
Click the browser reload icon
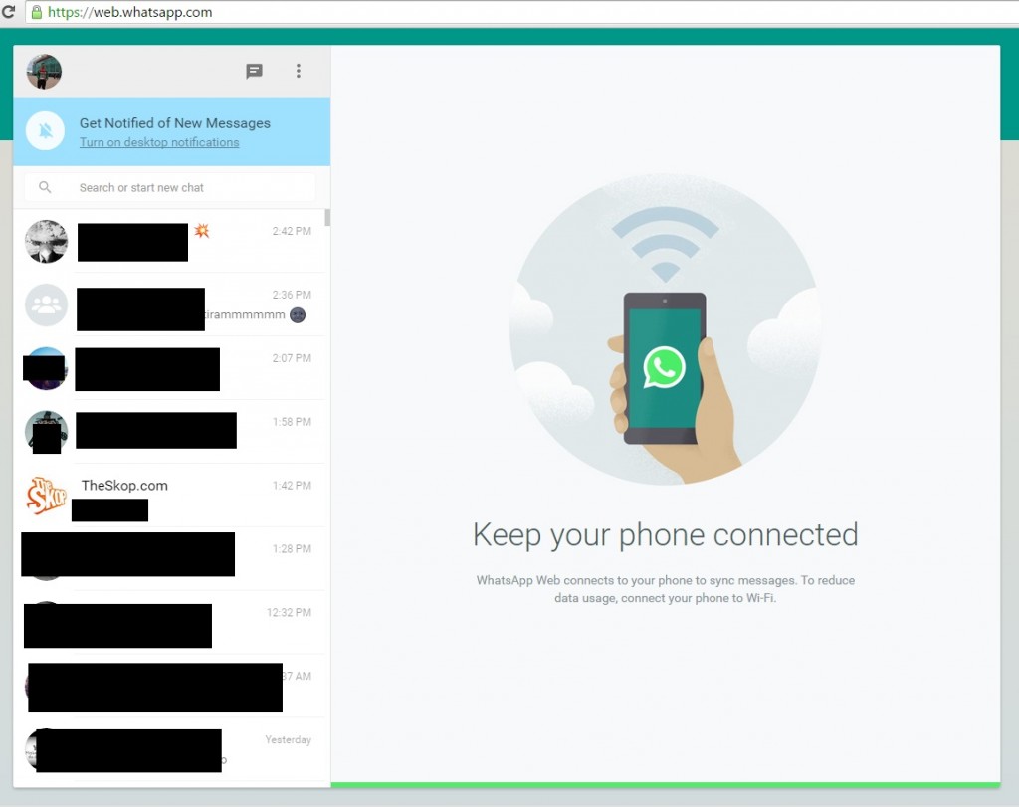pos(8,12)
